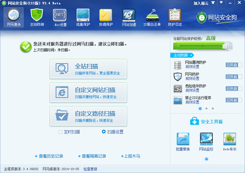The width and height of the screenshot is (245, 173).
Task: Open the title bar dropdown menu arrow
Action: (x=221, y=3)
